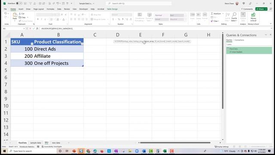Open the File menu
Image resolution: width=275 pixels, height=155 pixels.
click(x=5, y=9)
